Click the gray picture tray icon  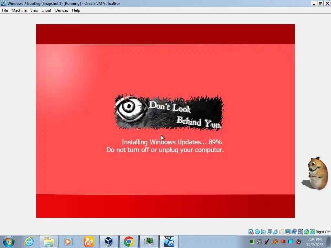(x=260, y=242)
